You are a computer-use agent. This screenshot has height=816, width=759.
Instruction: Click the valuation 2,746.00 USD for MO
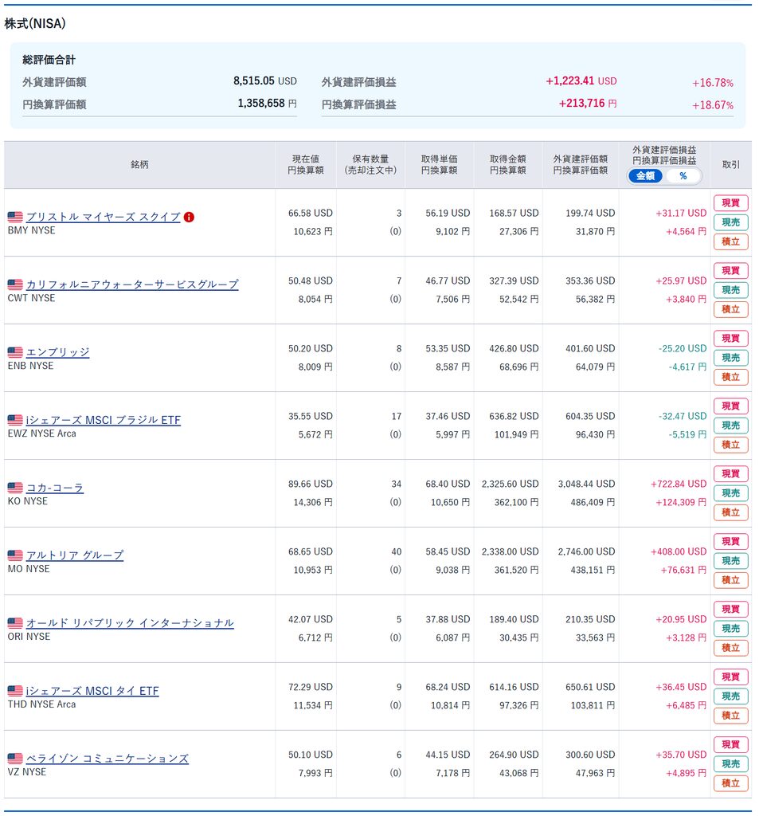click(586, 551)
